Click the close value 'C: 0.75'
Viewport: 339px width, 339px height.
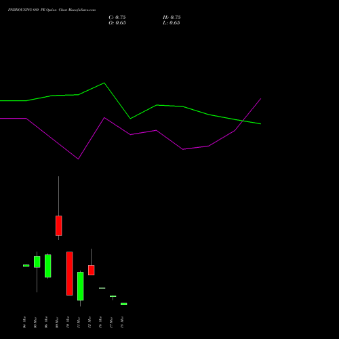(x=117, y=18)
